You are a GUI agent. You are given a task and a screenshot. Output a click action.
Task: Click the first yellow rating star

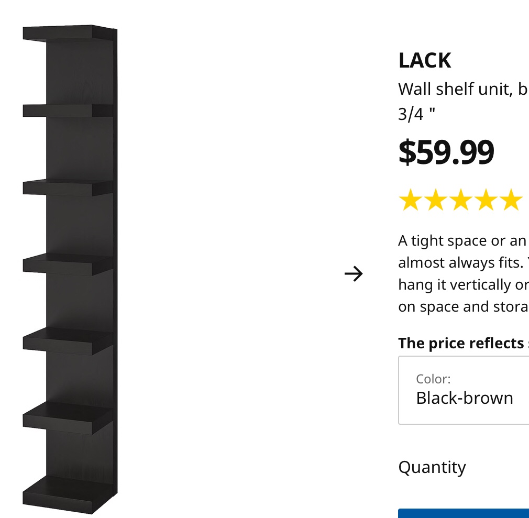pos(410,201)
